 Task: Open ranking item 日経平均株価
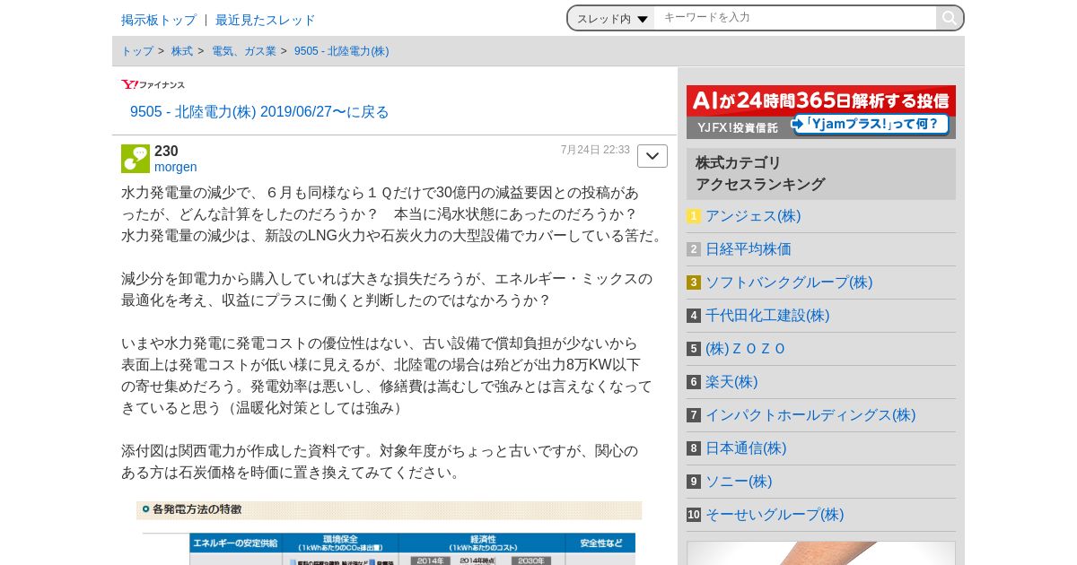click(749, 249)
